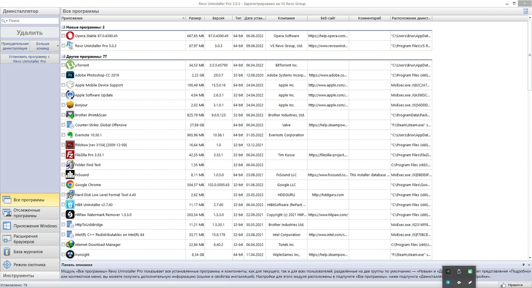Tick the Counter-Strike: Global Offensive checkbox

[63, 125]
